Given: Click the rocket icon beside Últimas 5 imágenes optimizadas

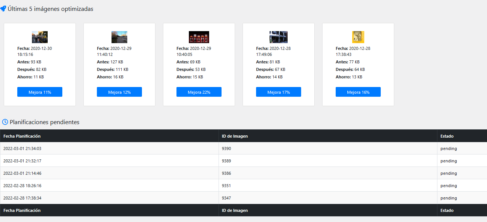Looking at the screenshot, I should (x=3, y=9).
